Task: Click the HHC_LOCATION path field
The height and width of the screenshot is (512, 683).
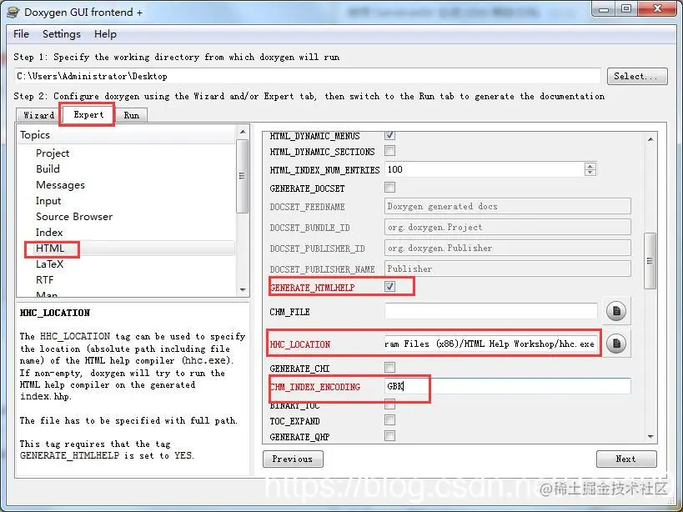Action: 491,344
